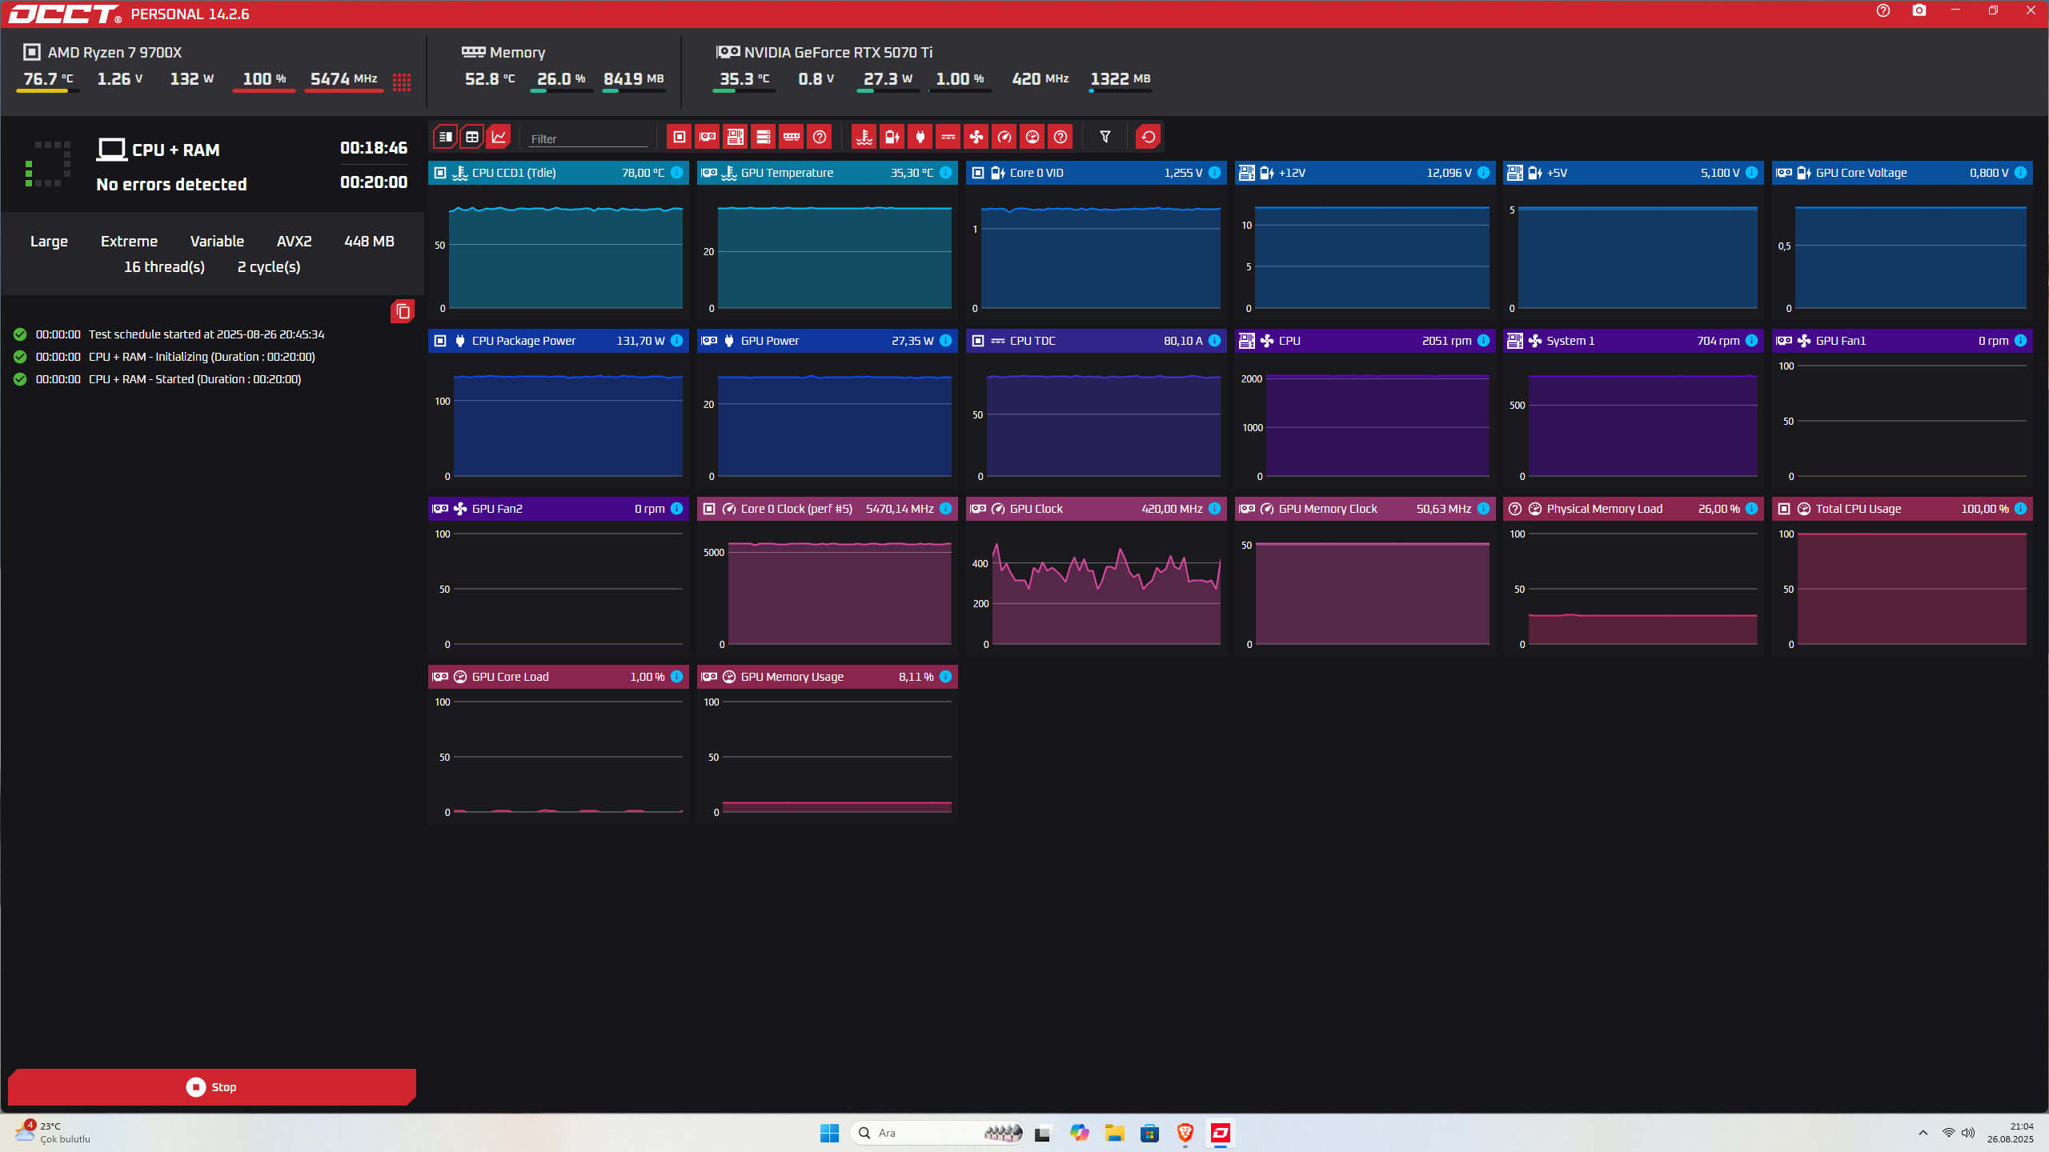
Task: Open info for GPU Core Voltage graph
Action: coord(2021,173)
